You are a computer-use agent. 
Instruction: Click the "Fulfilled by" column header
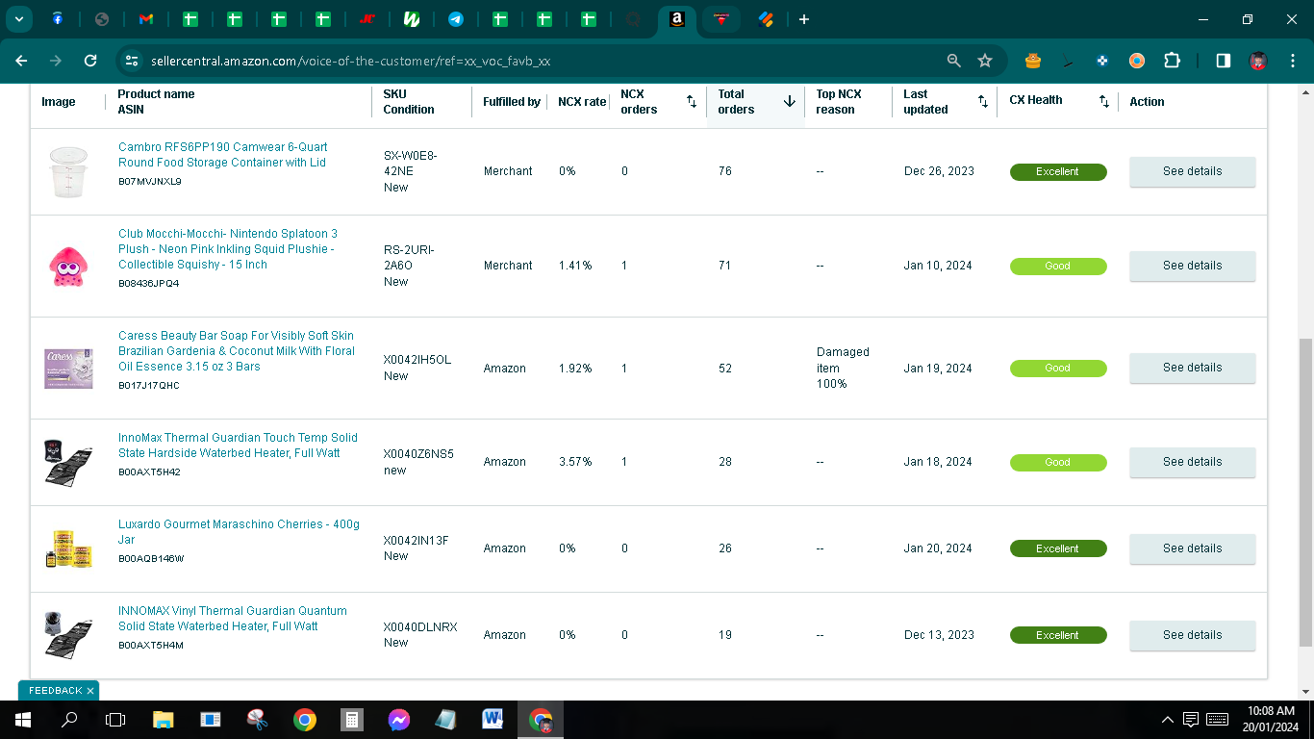coord(512,102)
